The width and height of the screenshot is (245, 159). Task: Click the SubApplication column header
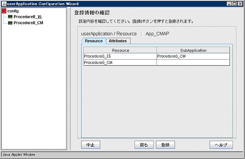click(193, 50)
